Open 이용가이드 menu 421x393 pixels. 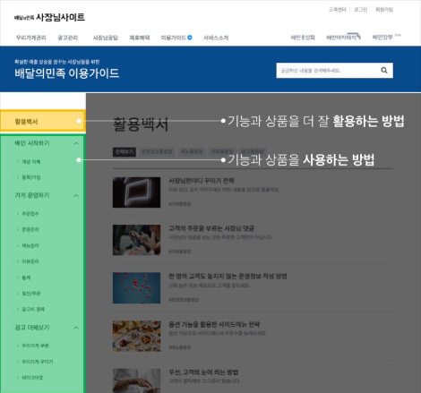174,38
